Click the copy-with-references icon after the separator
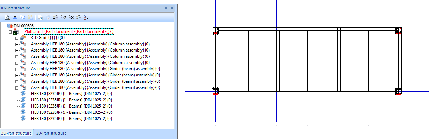Screen dimensions: 429x139 point(40,17)
